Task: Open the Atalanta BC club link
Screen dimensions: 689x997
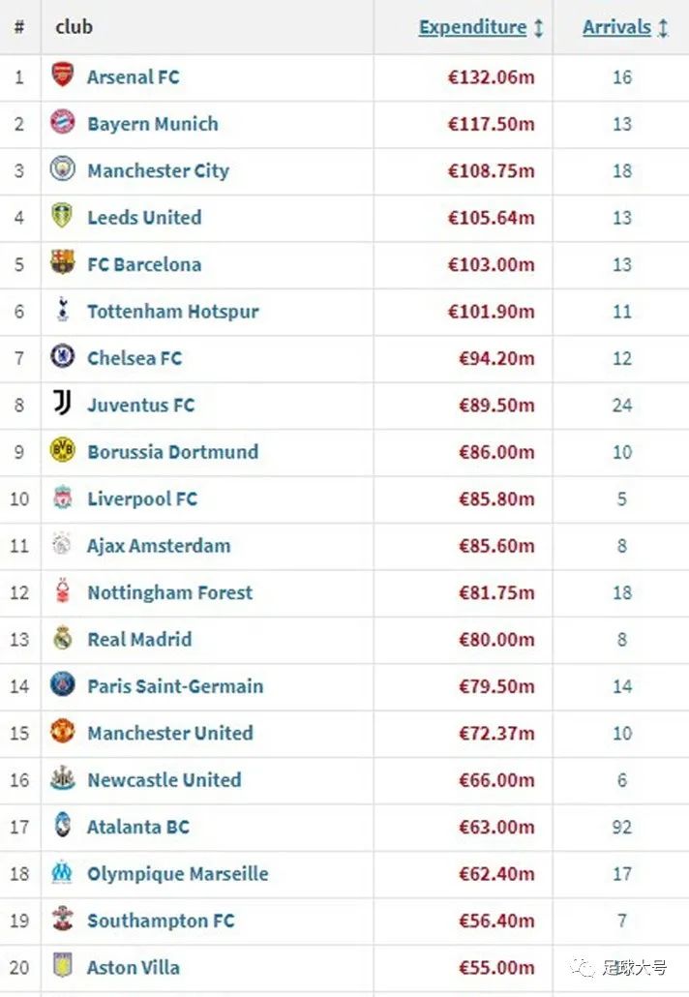Action: pyautogui.click(x=138, y=827)
